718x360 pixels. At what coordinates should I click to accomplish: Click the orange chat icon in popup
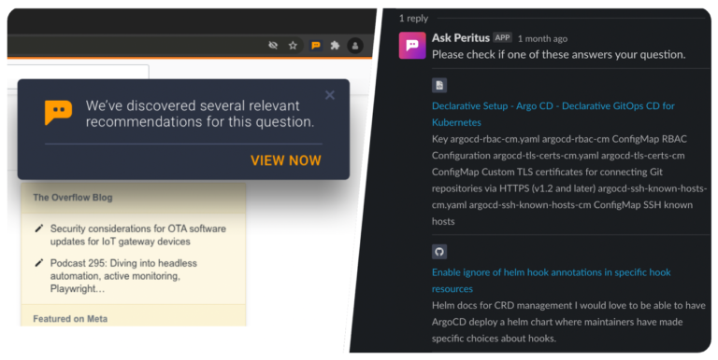point(58,112)
